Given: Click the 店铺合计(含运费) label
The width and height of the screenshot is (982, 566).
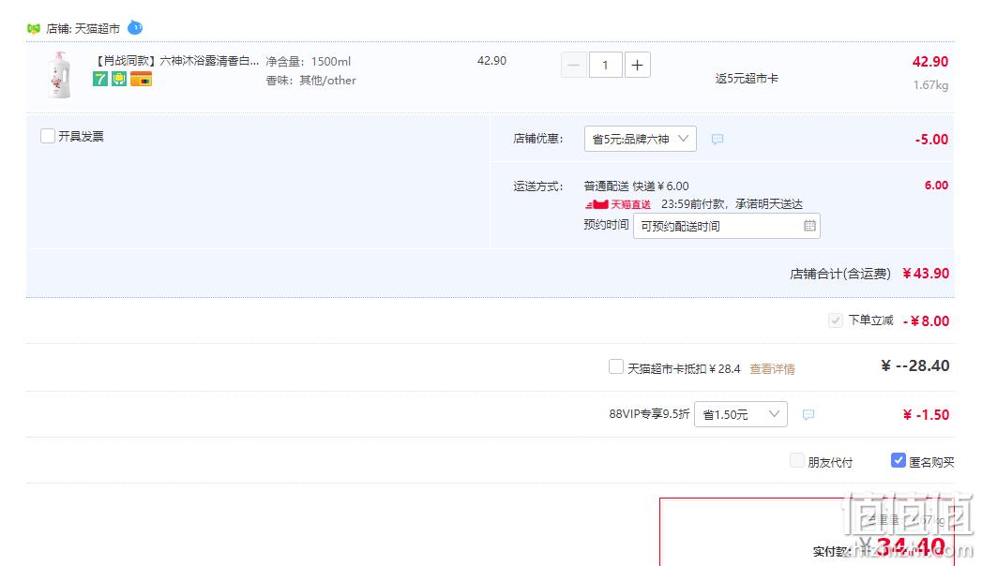Looking at the screenshot, I should tap(839, 274).
